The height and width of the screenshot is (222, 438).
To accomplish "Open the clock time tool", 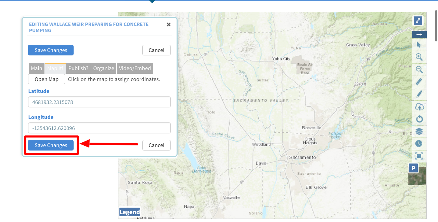I will [x=419, y=144].
